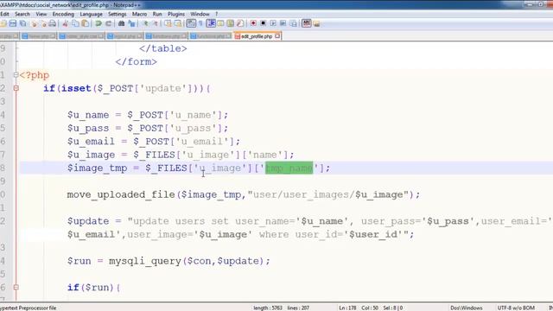
Task: Click the Close All toolbar icon
Action: (x=43, y=23)
